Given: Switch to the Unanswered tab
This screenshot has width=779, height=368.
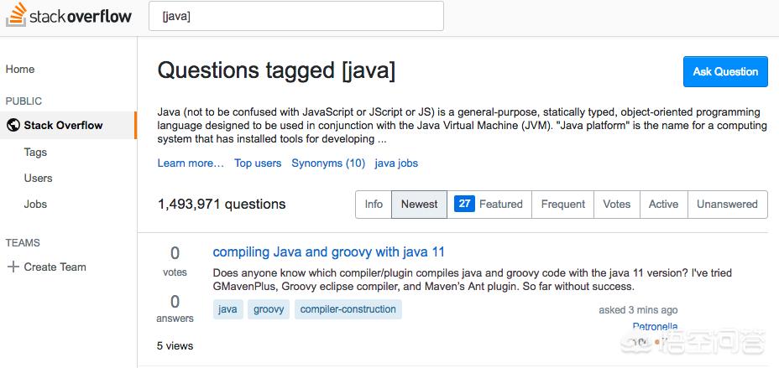Looking at the screenshot, I should tap(727, 205).
